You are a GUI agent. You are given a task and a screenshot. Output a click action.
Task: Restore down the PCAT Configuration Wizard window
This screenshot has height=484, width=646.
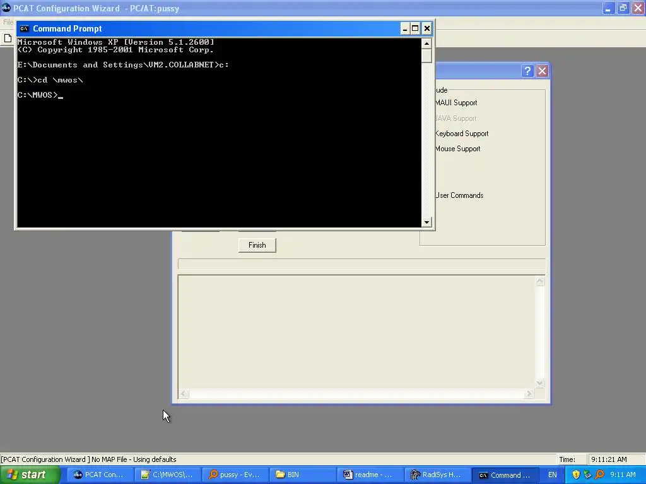pos(623,8)
